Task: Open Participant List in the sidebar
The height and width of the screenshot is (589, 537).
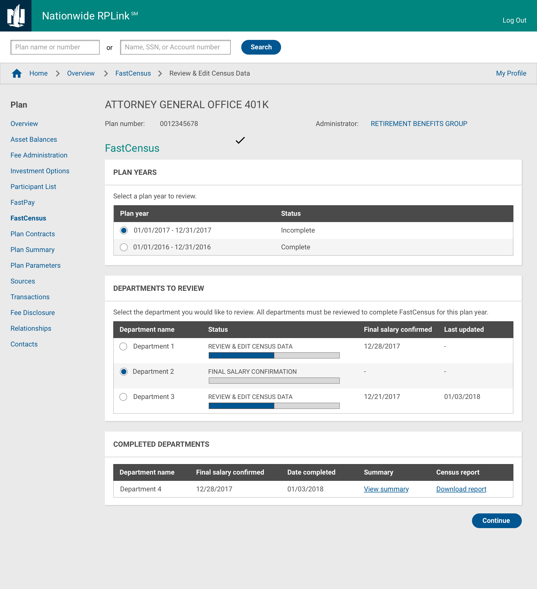Action: coord(33,187)
